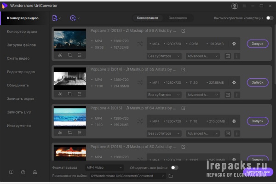Open the file location path dropdown
Image resolution: width=276 pixels, height=184 pixels.
pos(128,176)
